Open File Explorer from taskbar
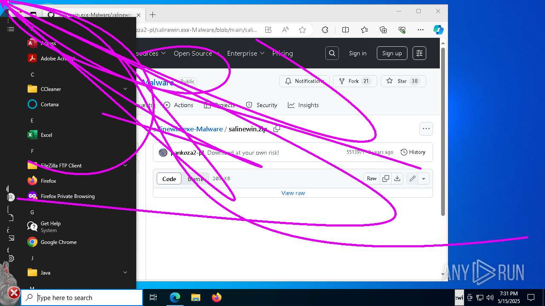 195,297
